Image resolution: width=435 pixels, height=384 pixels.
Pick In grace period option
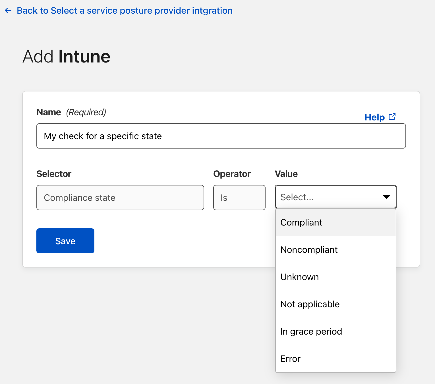tap(335, 331)
